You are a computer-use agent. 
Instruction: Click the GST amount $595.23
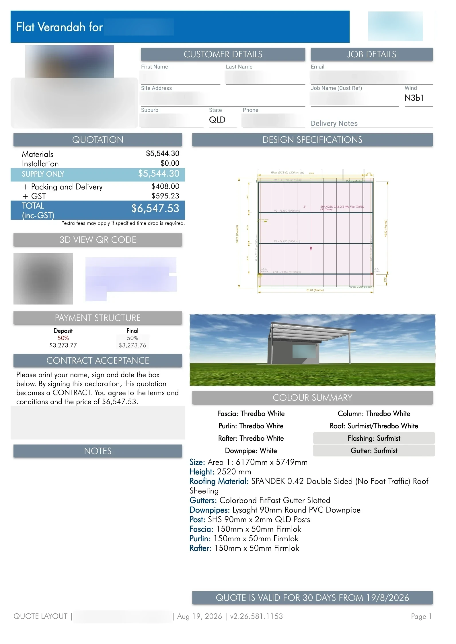click(x=165, y=196)
